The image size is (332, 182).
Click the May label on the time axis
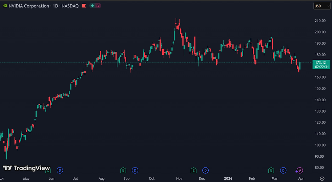point(26,179)
